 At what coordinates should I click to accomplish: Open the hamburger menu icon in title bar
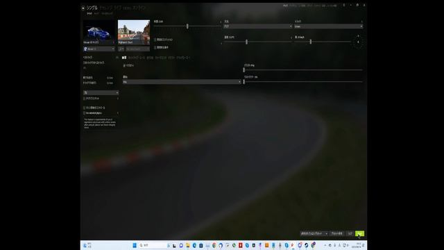click(x=344, y=5)
